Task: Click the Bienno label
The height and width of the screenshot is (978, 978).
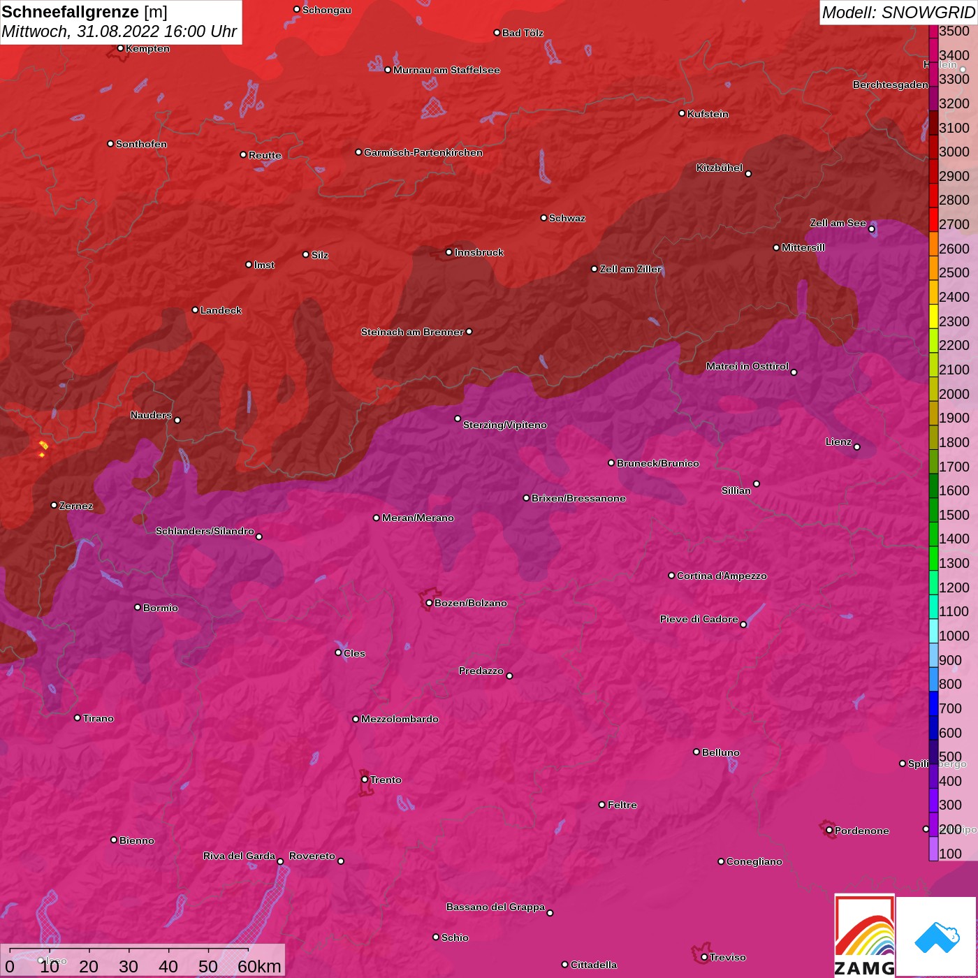Action: 136,840
